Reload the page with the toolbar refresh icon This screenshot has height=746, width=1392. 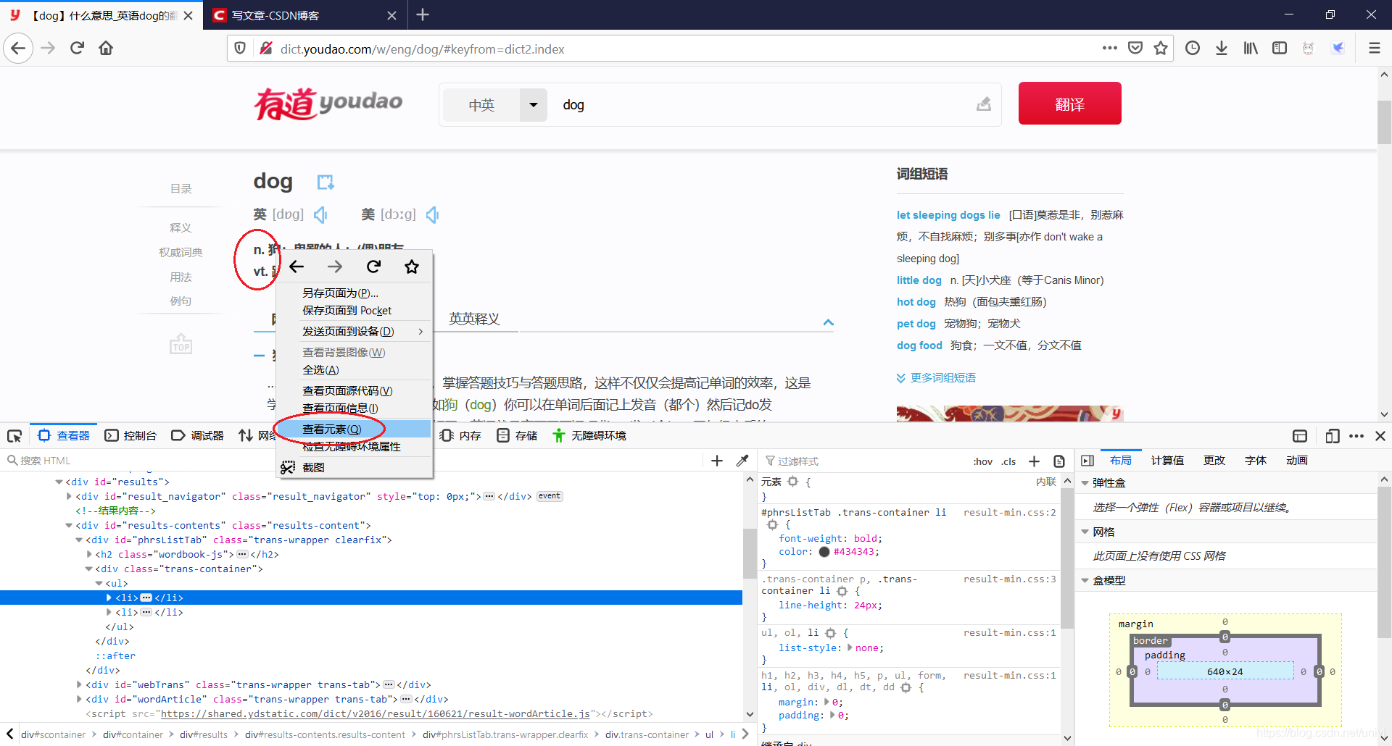77,49
